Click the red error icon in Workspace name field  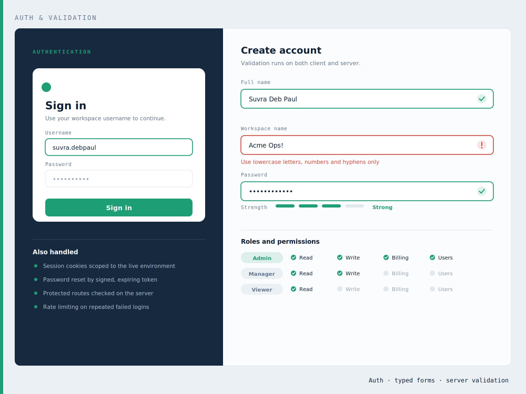click(x=482, y=145)
